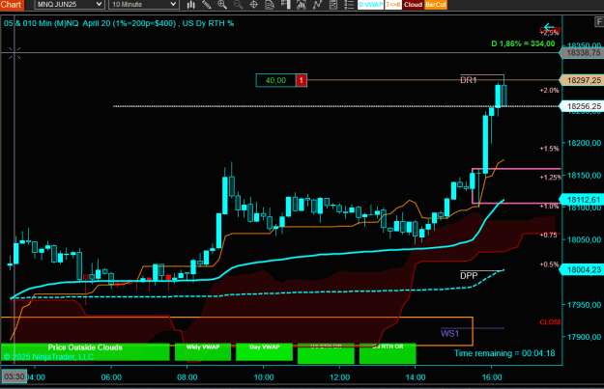Open the chart properties list icon

[x=349, y=5]
